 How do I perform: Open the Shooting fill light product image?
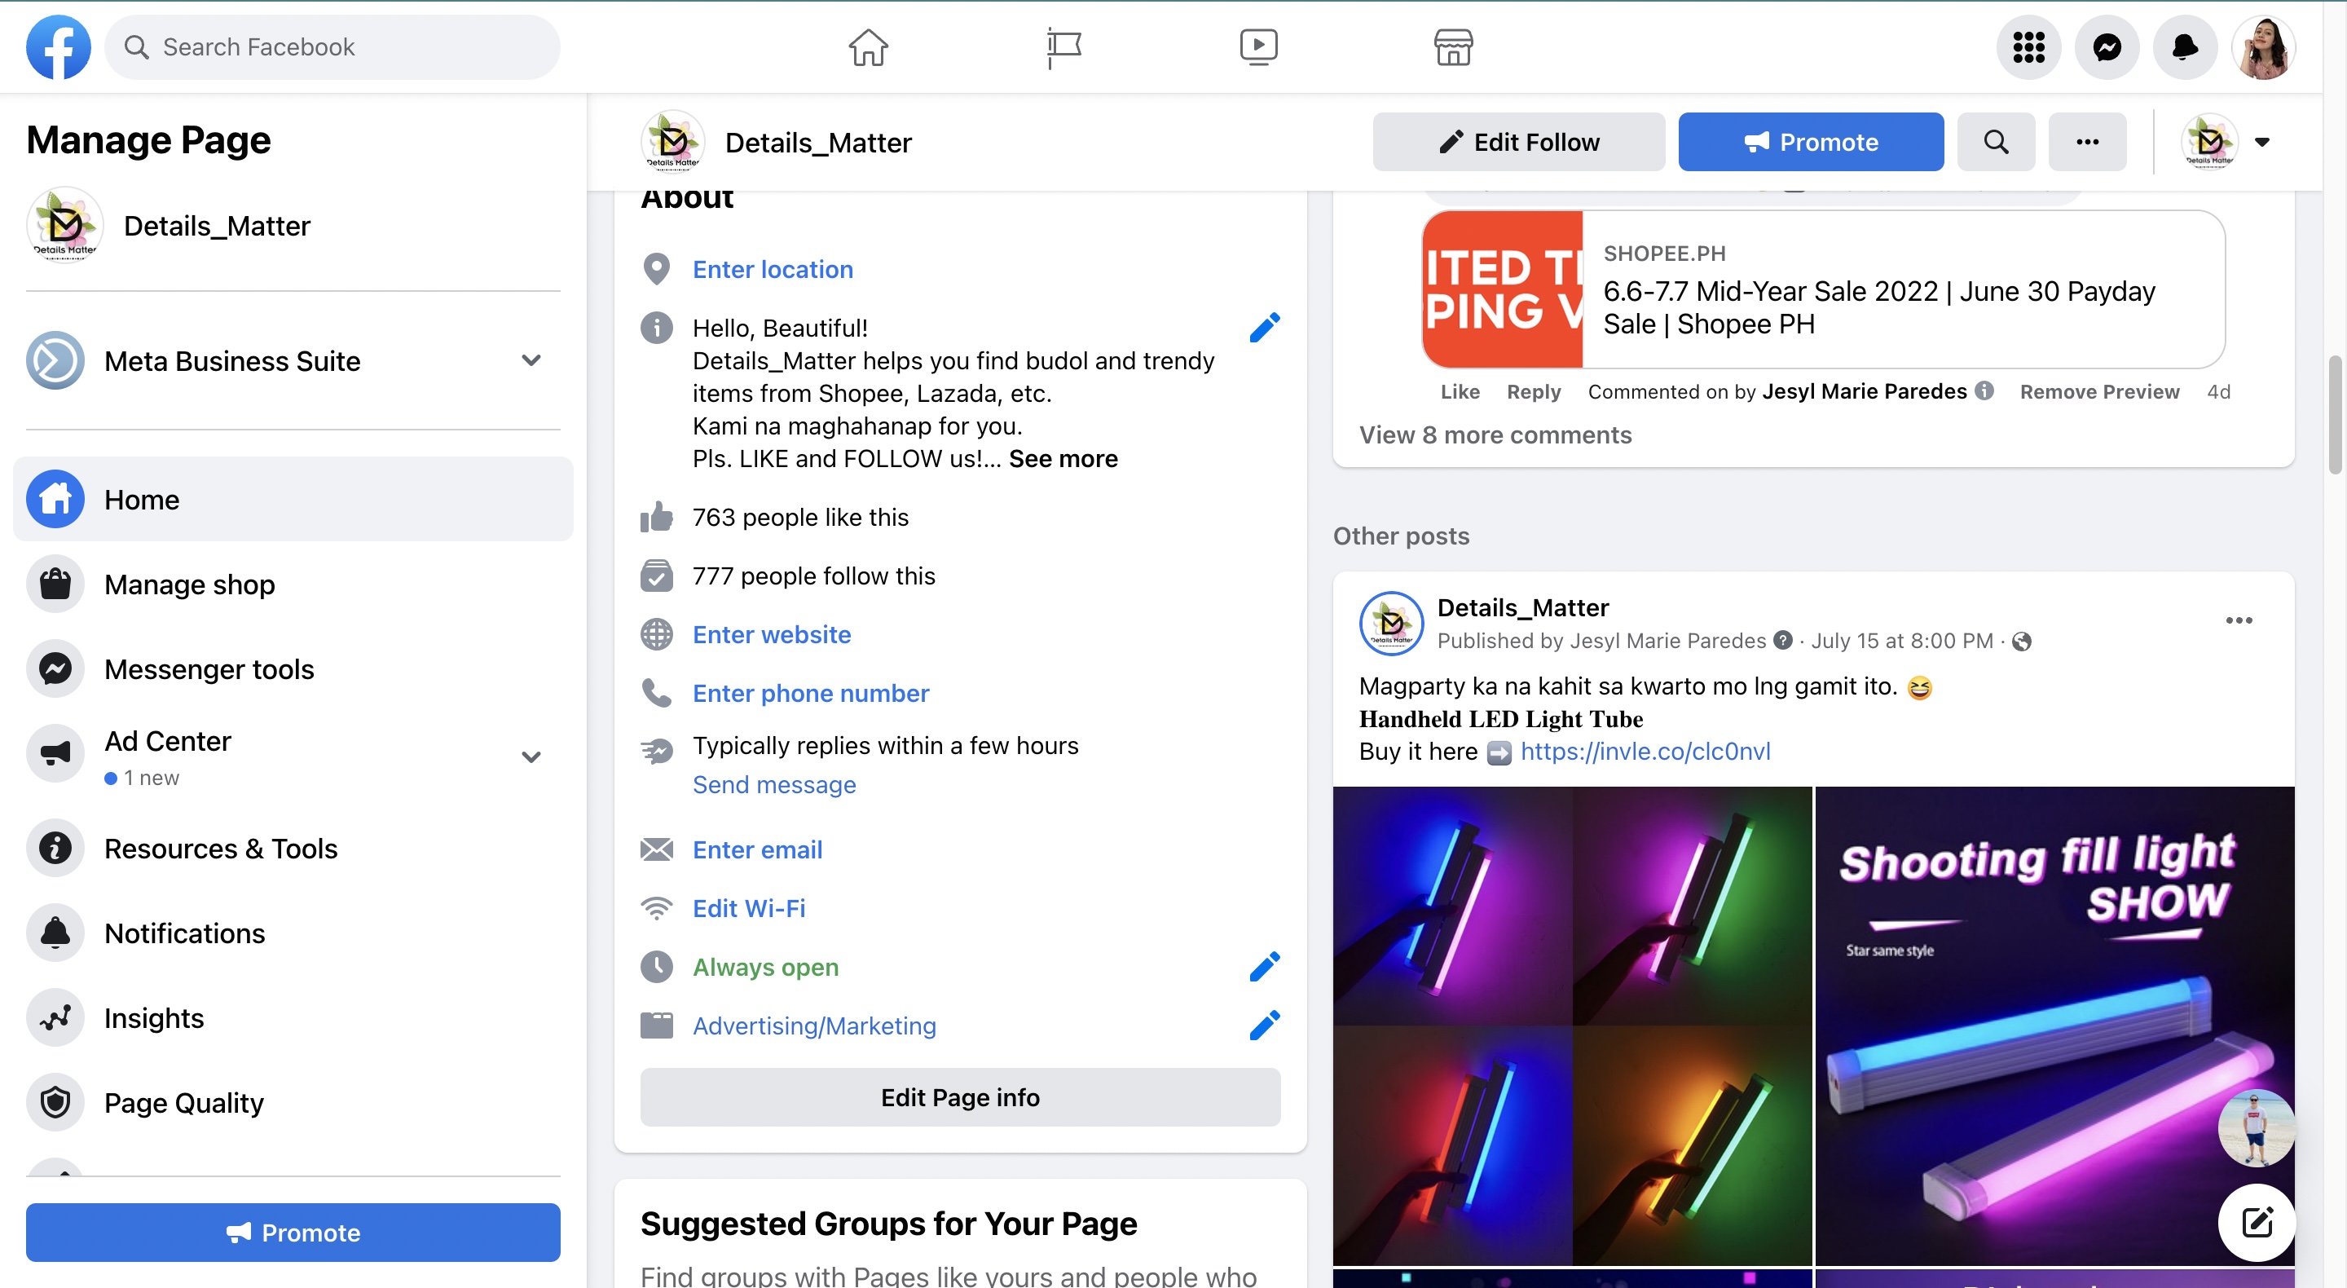2054,1026
